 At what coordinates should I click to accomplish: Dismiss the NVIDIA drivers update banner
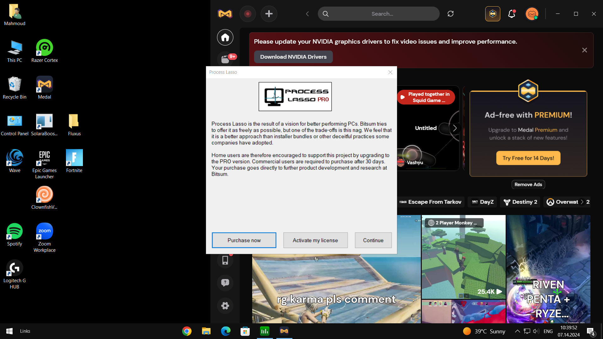click(x=584, y=50)
